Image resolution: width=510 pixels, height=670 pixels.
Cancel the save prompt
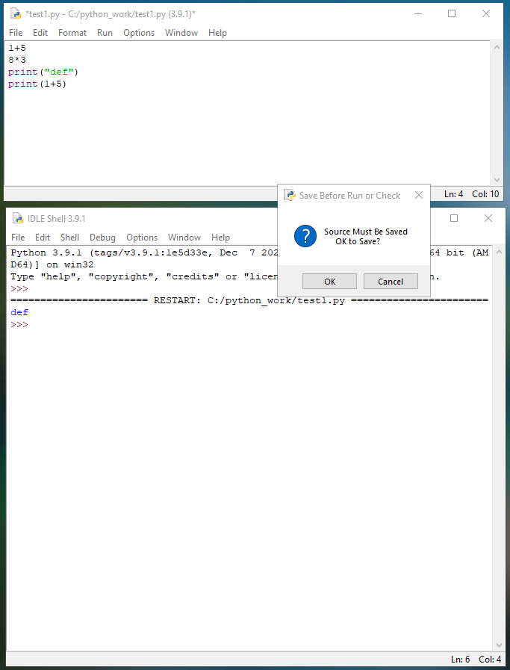(x=391, y=282)
